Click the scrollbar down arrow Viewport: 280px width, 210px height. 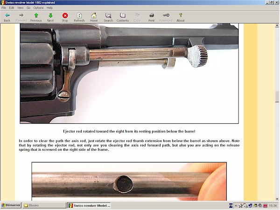[277, 199]
